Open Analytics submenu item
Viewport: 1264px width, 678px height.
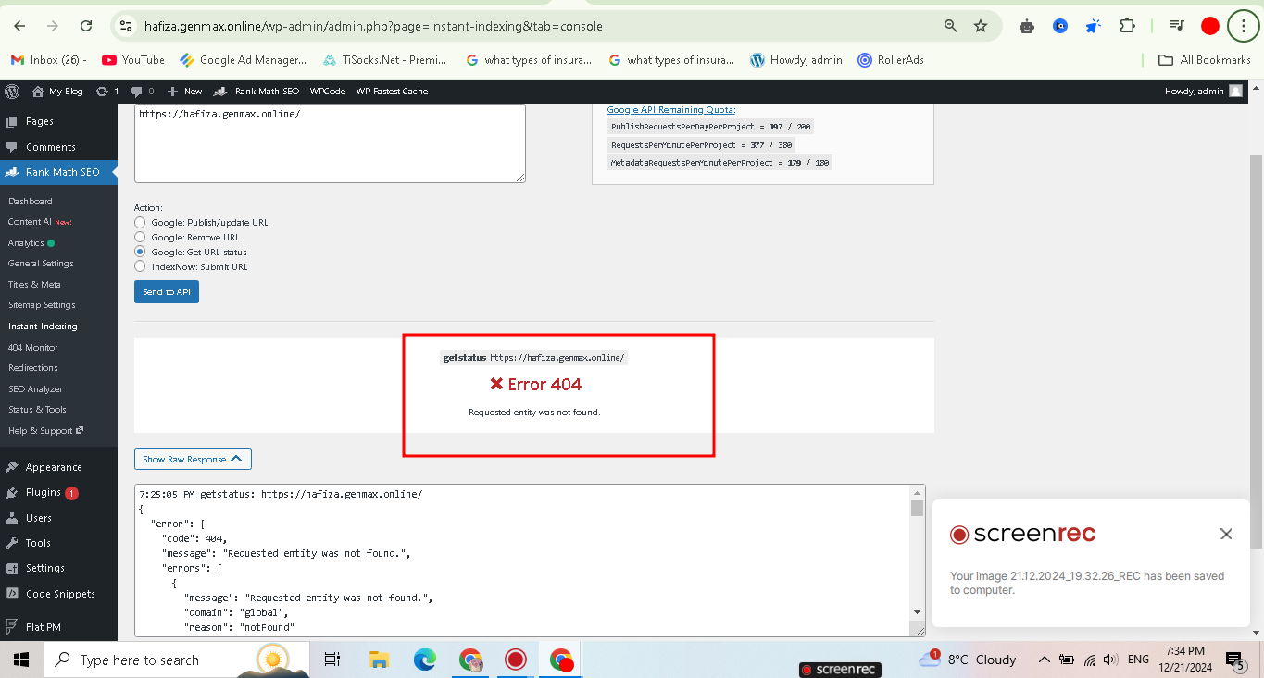click(31, 243)
